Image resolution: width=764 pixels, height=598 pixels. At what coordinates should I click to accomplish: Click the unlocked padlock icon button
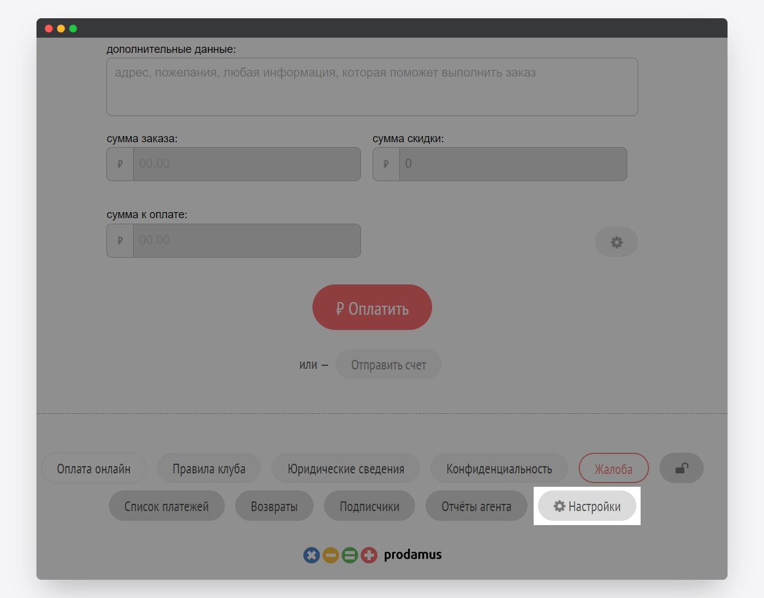[x=681, y=469]
